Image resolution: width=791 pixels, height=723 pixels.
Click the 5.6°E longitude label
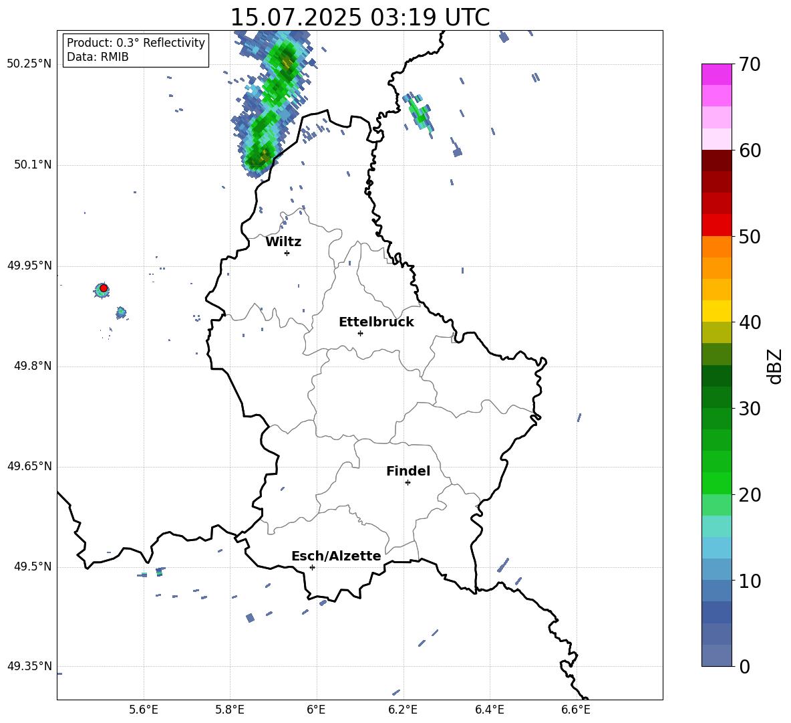(144, 710)
